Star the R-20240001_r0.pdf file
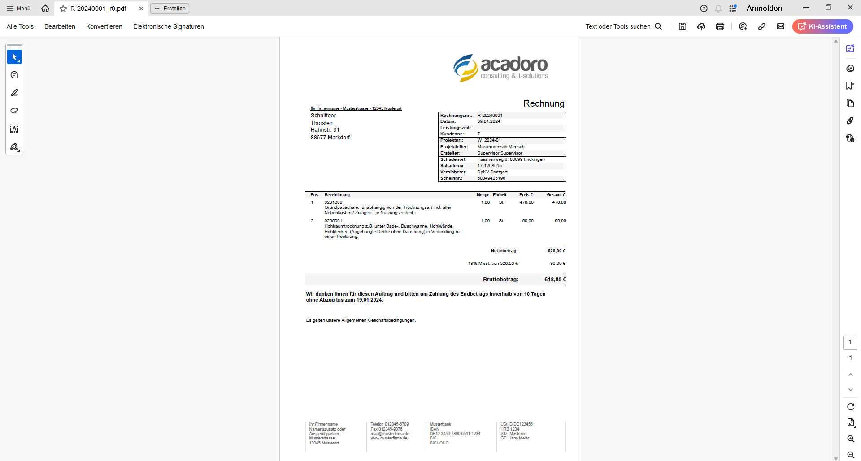The width and height of the screenshot is (861, 461). pyautogui.click(x=63, y=9)
